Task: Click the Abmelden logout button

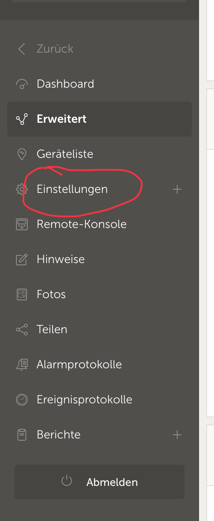Action: coord(100,482)
